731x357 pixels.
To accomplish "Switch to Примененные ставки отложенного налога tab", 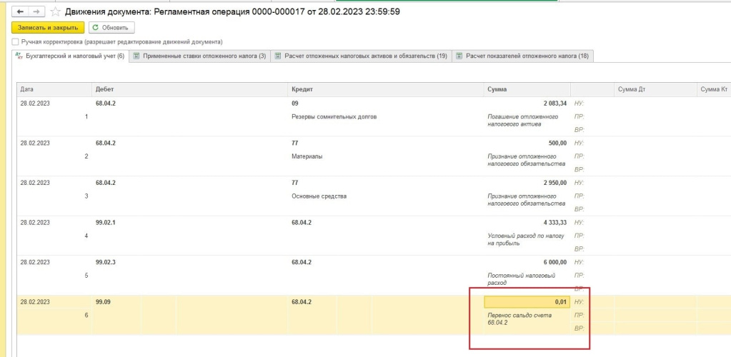I will point(204,56).
